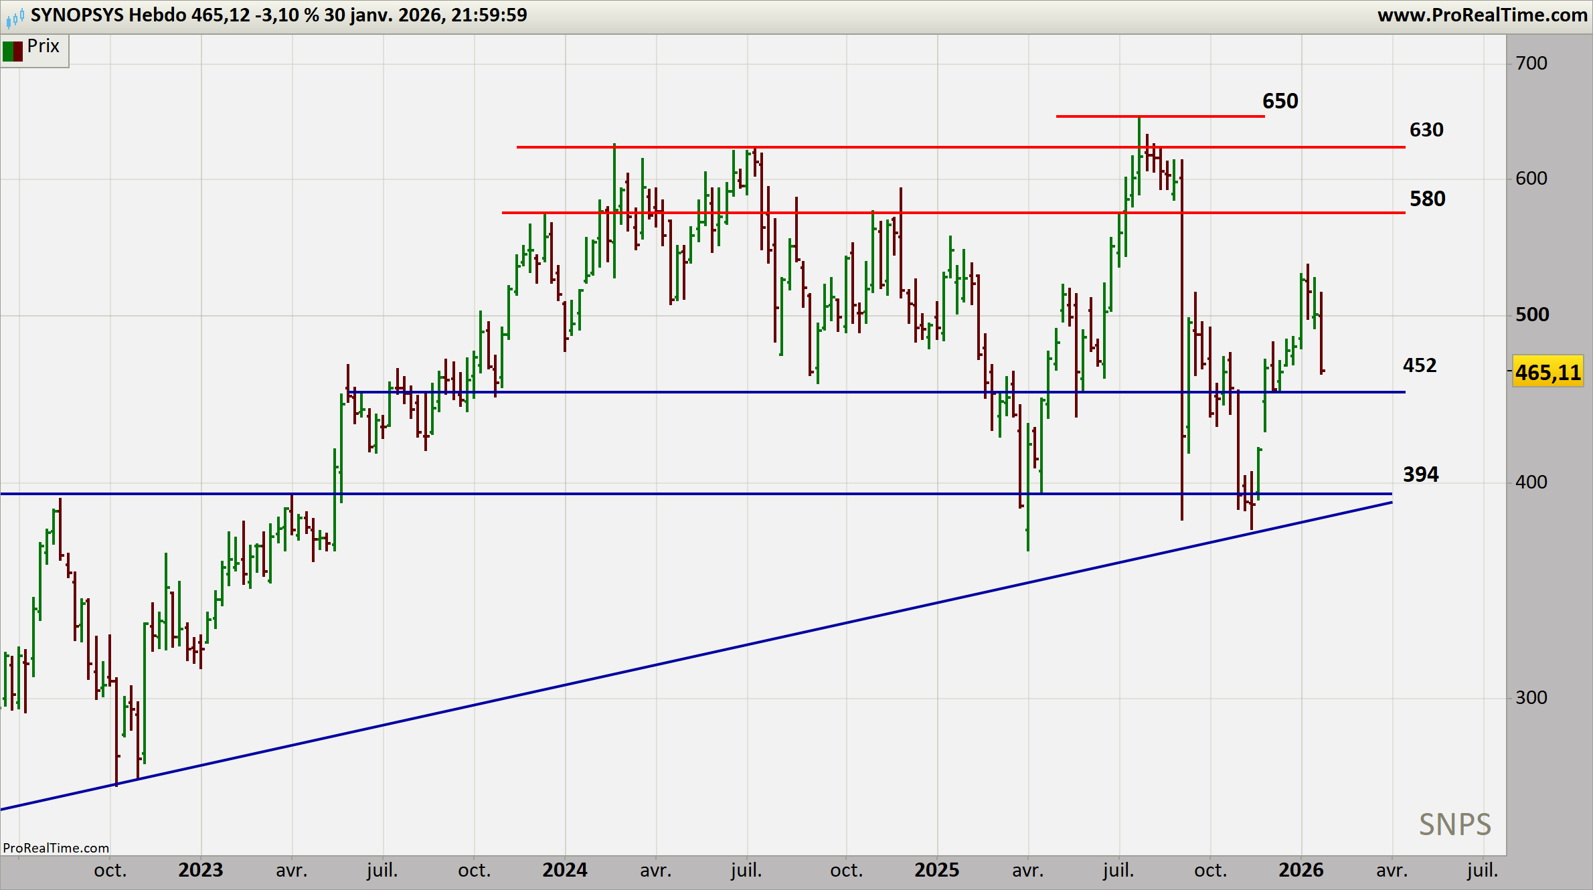Click the 500 value on price scale
The image size is (1593, 890).
(1531, 315)
